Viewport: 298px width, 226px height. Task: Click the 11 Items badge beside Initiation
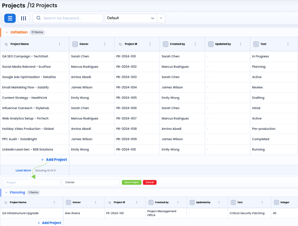[37, 32]
